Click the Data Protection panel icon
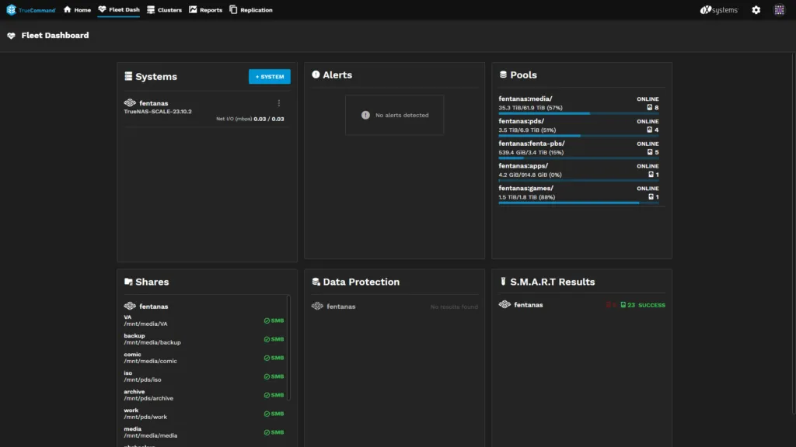This screenshot has height=447, width=796. coord(315,281)
